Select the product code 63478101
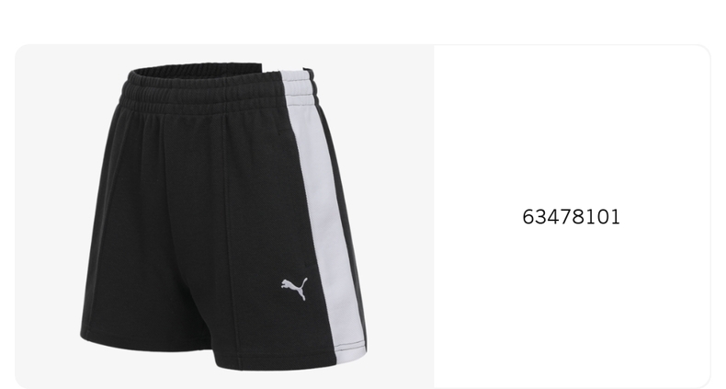Viewport: 726px width, 389px height. [x=571, y=217]
